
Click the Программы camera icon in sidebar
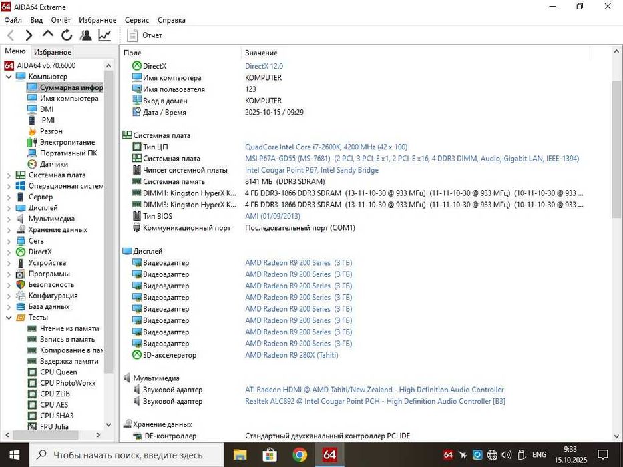click(x=21, y=274)
